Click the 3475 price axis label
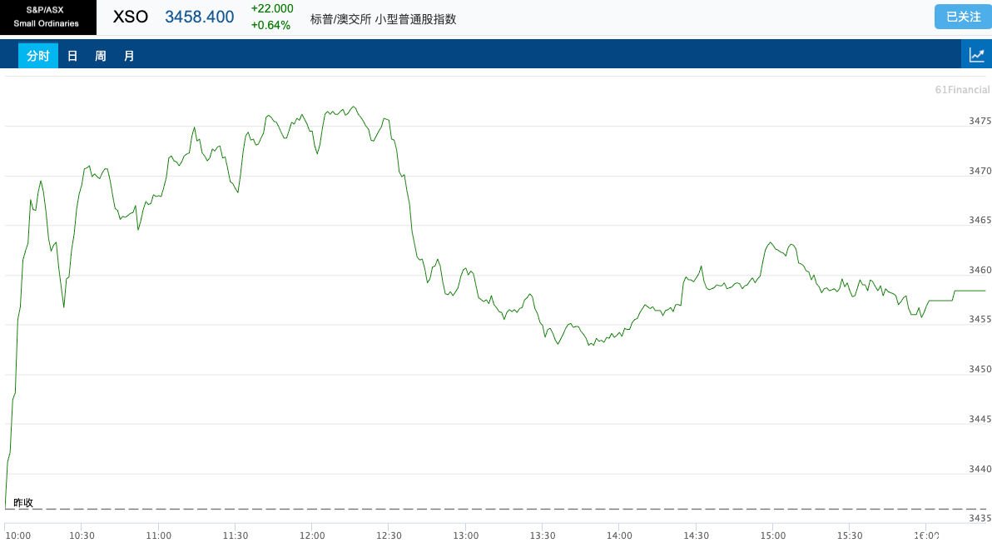 [980, 121]
